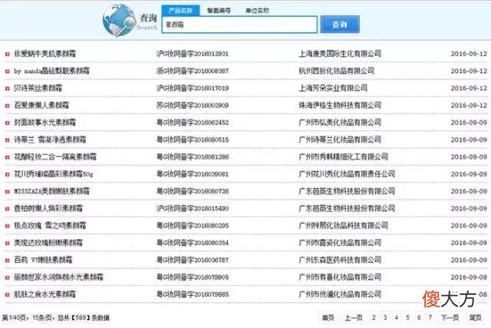Click company 广州诗蒂兰化妆品有限公司
The image size is (491, 328).
pyautogui.click(x=340, y=139)
